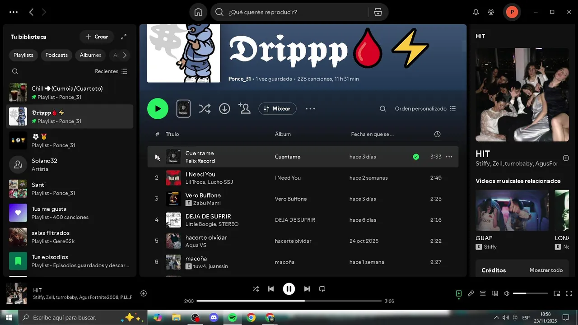Pause the current song

(x=289, y=289)
